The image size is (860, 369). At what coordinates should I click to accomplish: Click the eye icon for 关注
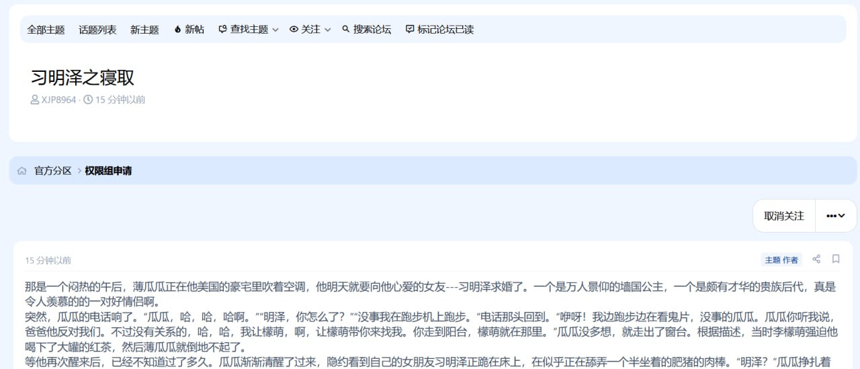(294, 30)
